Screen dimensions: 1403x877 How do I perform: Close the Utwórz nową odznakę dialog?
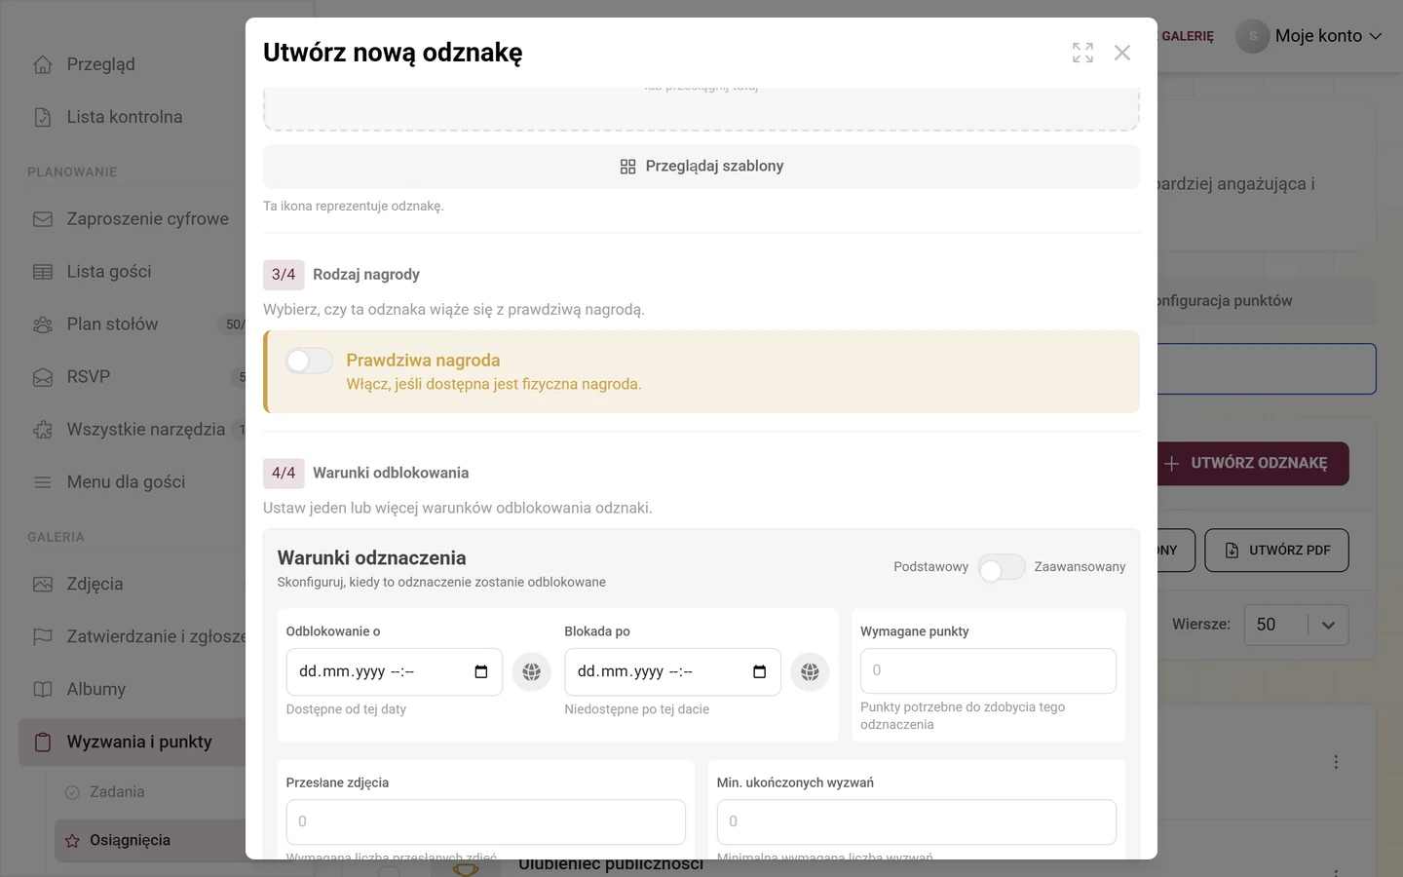(x=1122, y=53)
